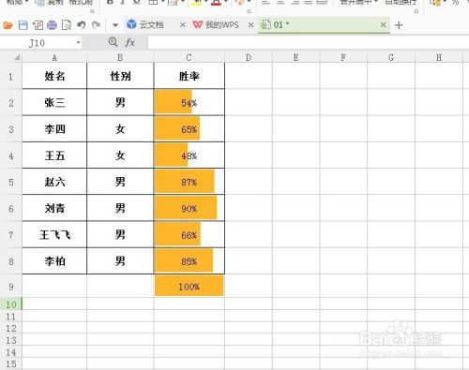Open print preview from the quick toolbar

(67, 25)
